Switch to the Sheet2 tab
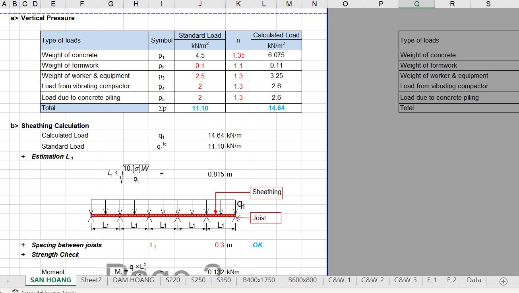Screen dimensions: 519x293 pos(91,280)
